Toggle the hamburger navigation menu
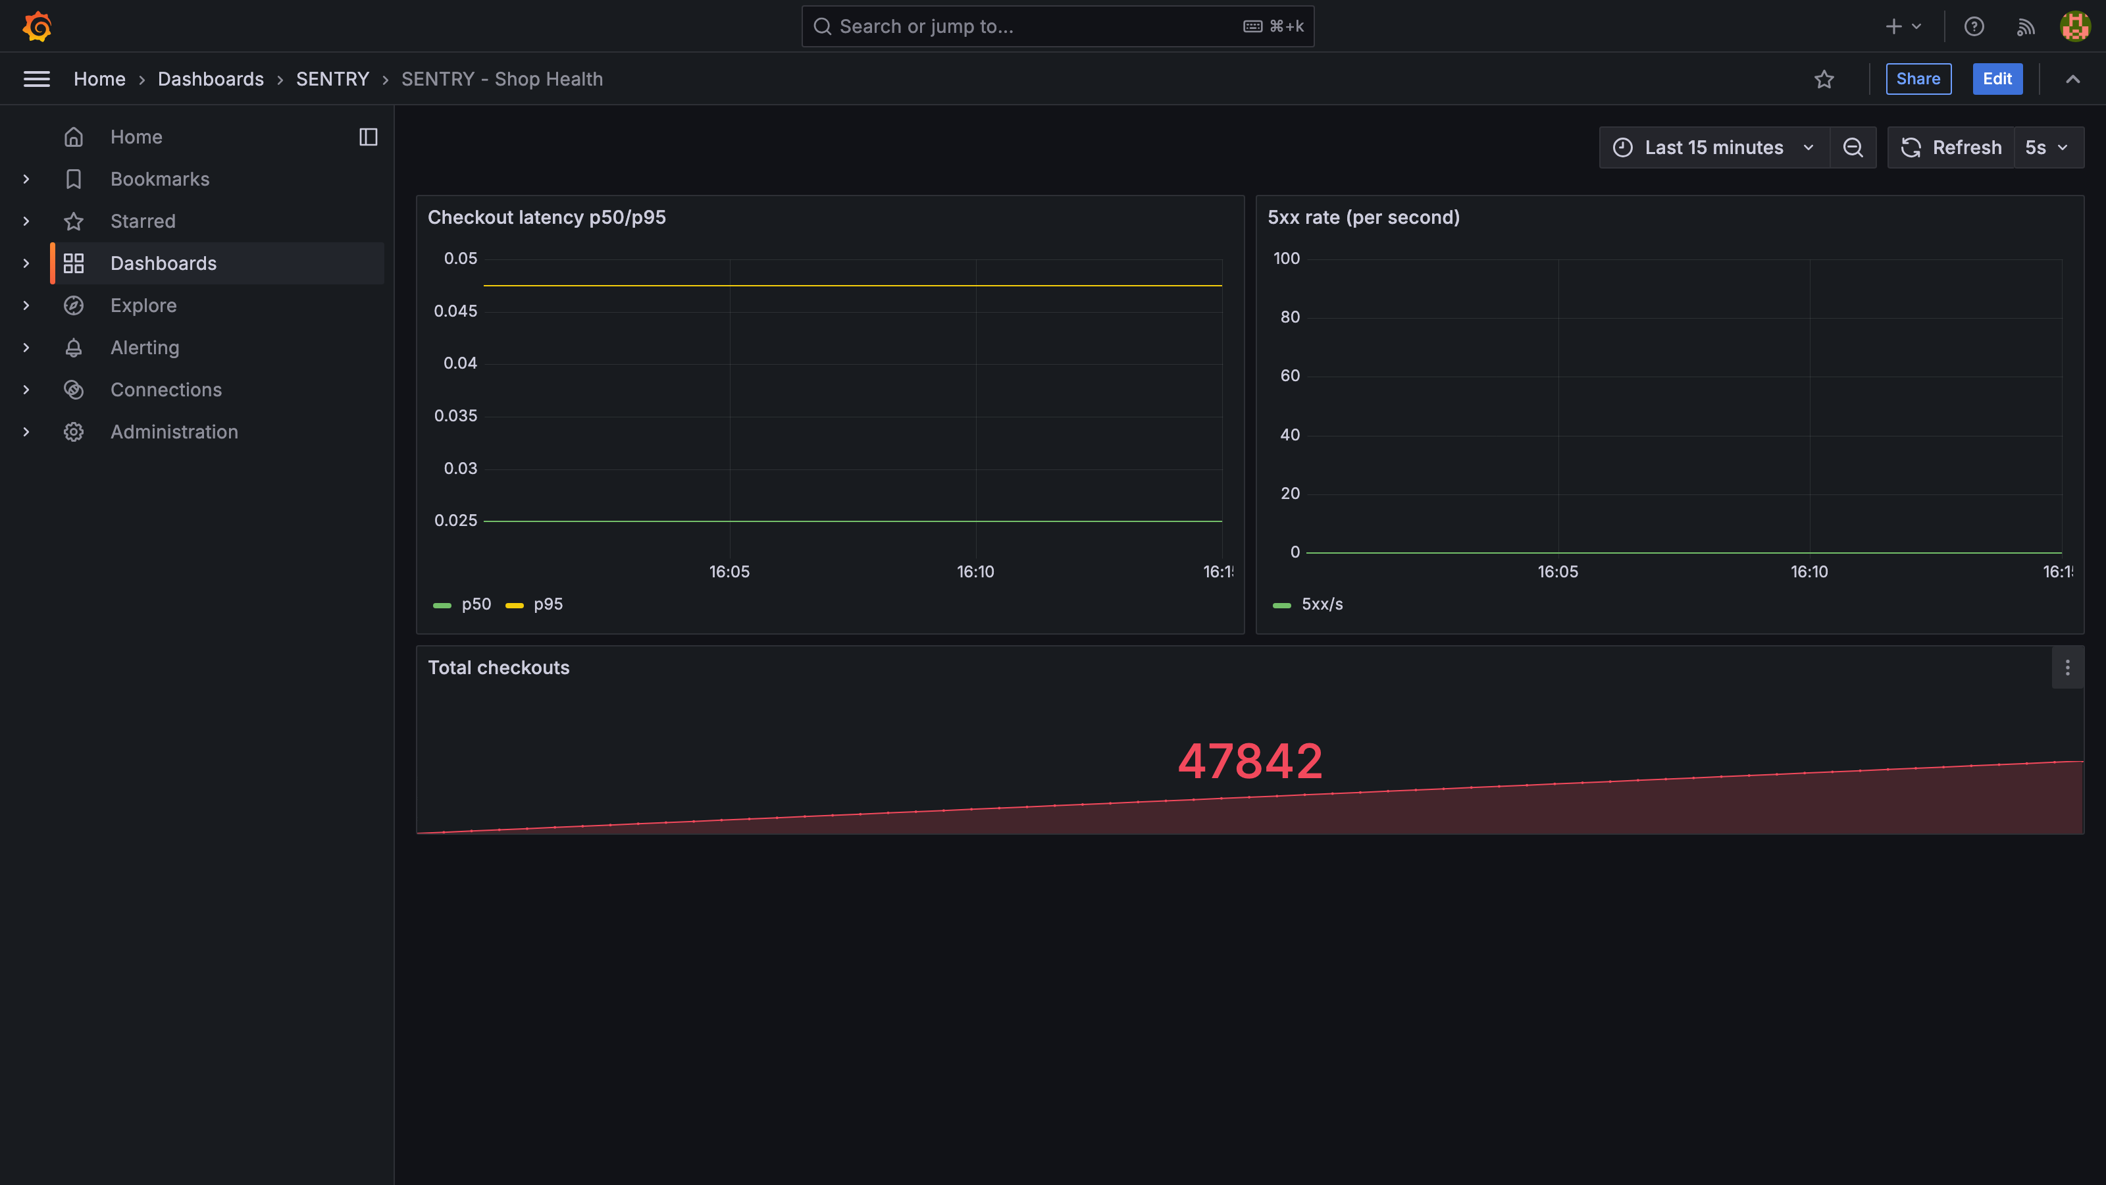This screenshot has height=1185, width=2106. (x=37, y=79)
